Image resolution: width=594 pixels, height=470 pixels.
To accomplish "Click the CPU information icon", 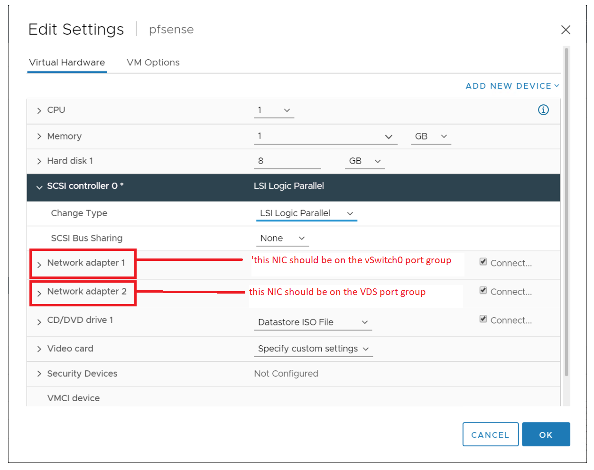I will tap(543, 110).
